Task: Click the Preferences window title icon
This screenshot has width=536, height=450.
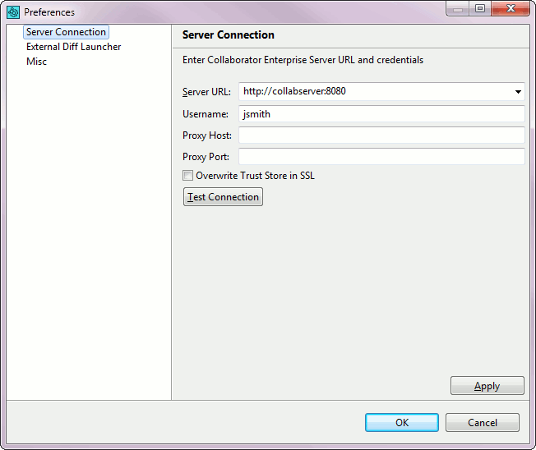Action: coord(13,12)
